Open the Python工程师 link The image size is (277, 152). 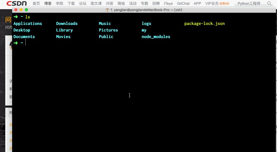[249, 3]
